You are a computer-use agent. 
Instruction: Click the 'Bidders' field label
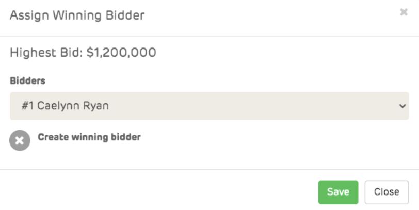coord(28,81)
